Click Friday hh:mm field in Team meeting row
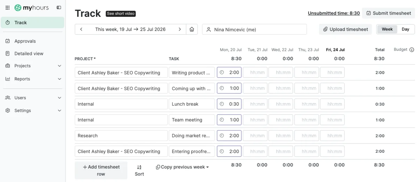418x182 pixels. tap(332, 120)
